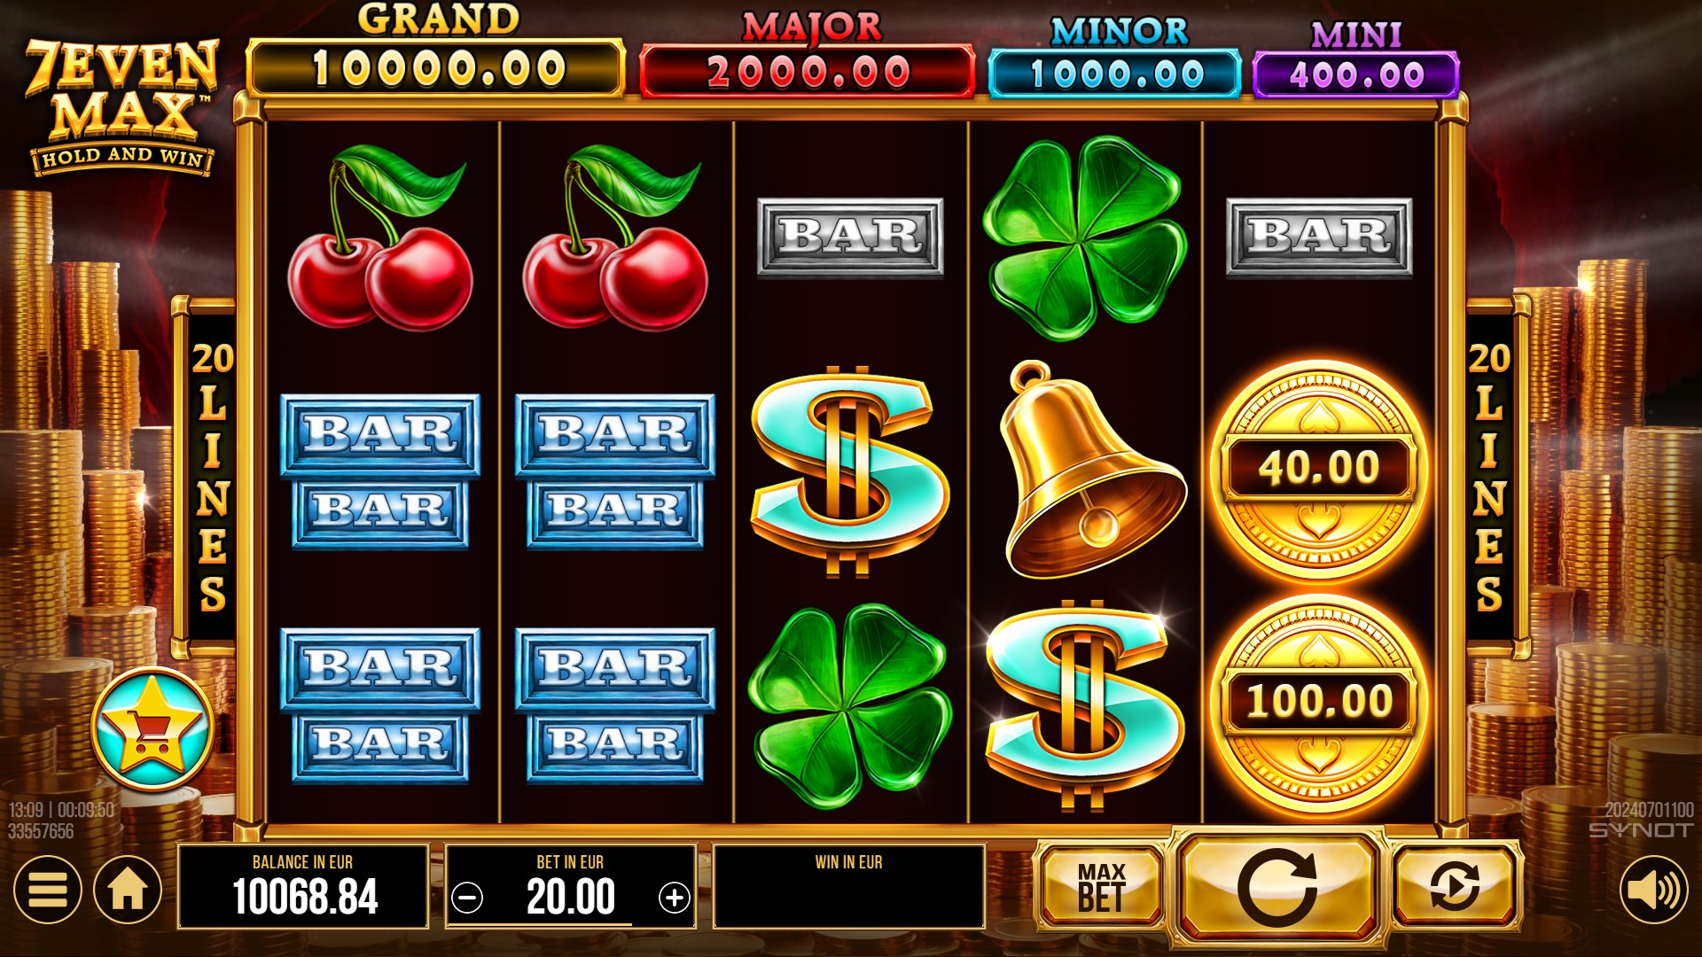The height and width of the screenshot is (957, 1702).
Task: Click the Mini jackpot 400.00 display
Action: click(x=1355, y=74)
